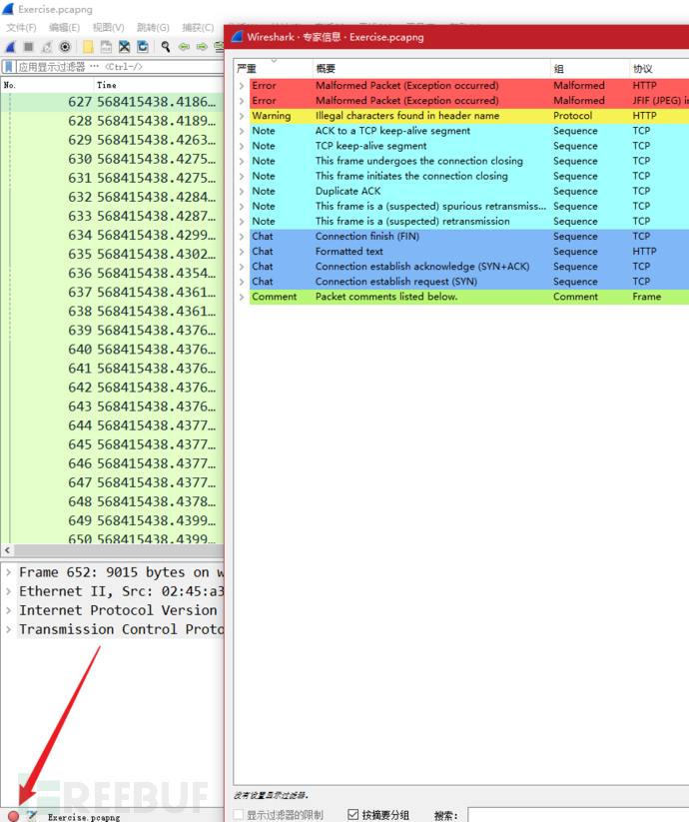Open the 编辑(E) menu
Viewport: 689px width, 822px height.
65,27
